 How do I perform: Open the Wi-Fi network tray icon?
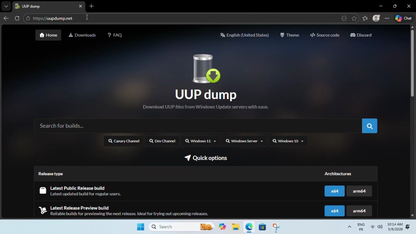(x=372, y=227)
